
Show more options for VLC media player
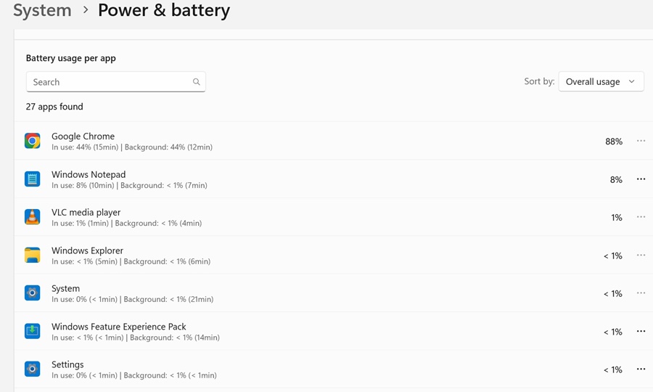pyautogui.click(x=641, y=217)
